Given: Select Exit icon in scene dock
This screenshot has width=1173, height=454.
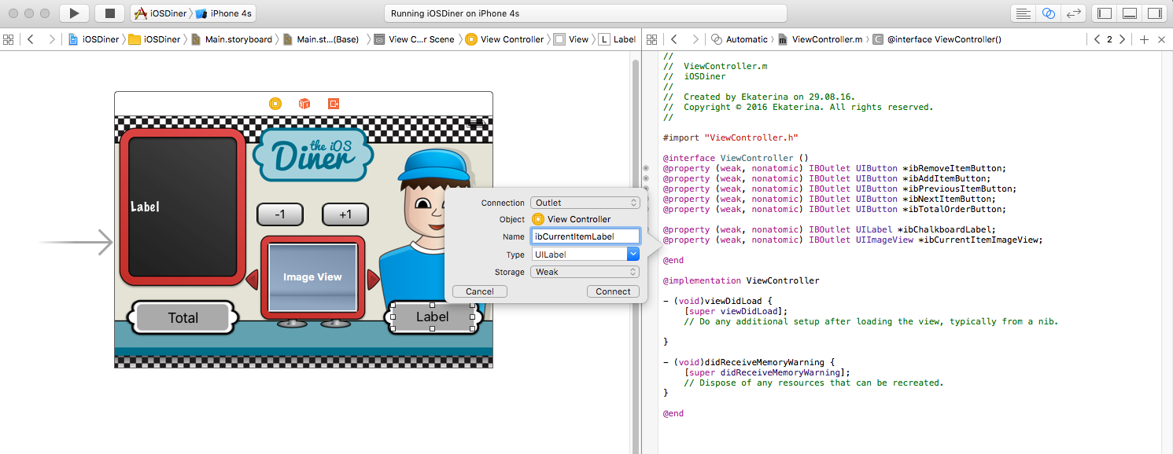Looking at the screenshot, I should [334, 104].
